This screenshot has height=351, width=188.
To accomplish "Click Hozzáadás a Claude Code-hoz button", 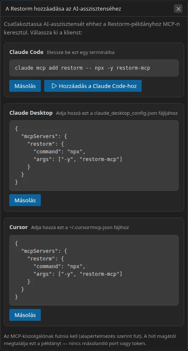I will coord(93,86).
